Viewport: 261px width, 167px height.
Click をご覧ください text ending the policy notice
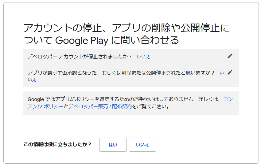coord(150,106)
